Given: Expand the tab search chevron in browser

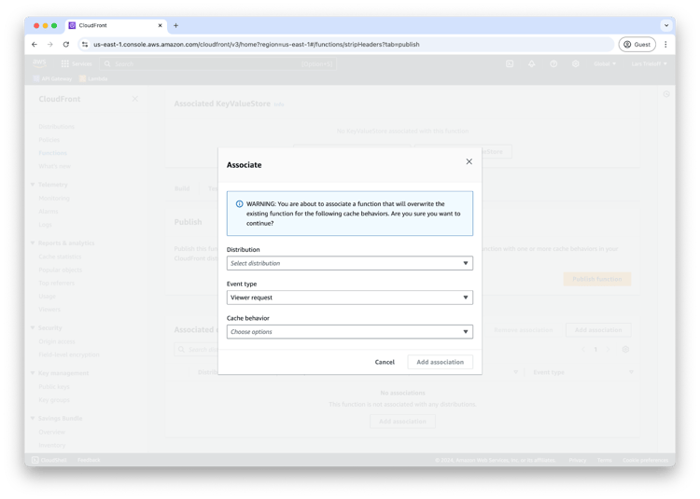Looking at the screenshot, I should click(x=666, y=25).
